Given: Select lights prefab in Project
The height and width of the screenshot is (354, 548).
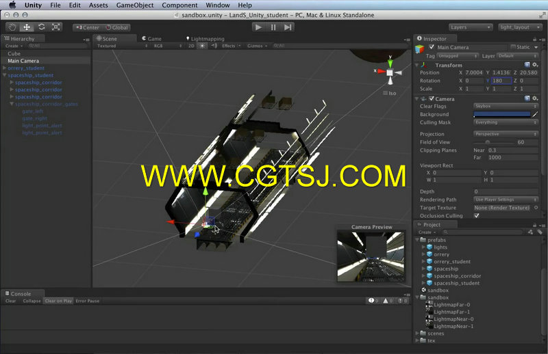Looking at the screenshot, I should (440, 247).
